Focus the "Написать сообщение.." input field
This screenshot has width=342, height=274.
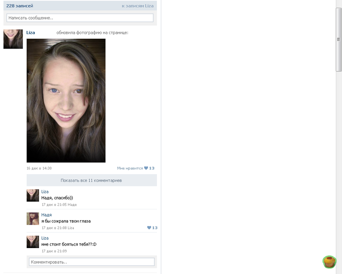80,18
